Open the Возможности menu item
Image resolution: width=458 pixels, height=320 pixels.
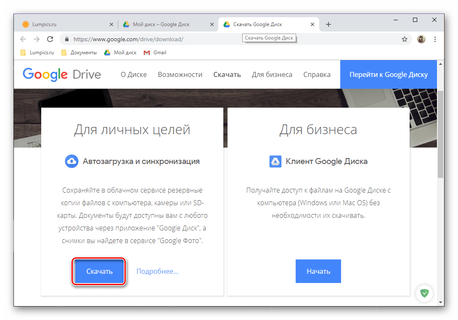point(180,74)
